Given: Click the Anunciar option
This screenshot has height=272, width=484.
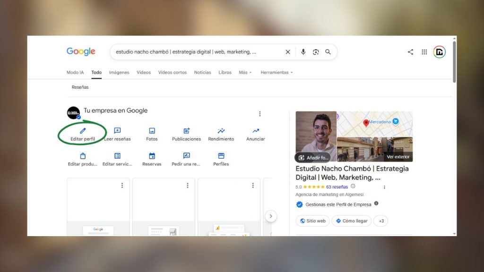Looking at the screenshot, I should click(x=256, y=134).
